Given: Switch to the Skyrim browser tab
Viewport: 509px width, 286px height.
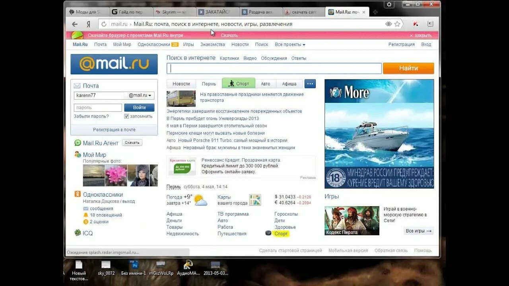Looking at the screenshot, I should (175, 12).
